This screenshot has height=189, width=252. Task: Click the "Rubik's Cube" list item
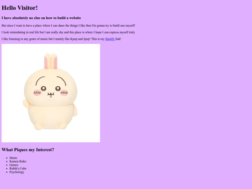click(x=18, y=168)
